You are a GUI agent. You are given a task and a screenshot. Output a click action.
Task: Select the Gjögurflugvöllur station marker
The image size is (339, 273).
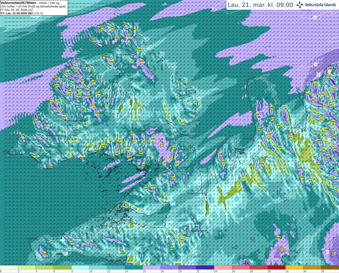pyautogui.click(x=195, y=92)
